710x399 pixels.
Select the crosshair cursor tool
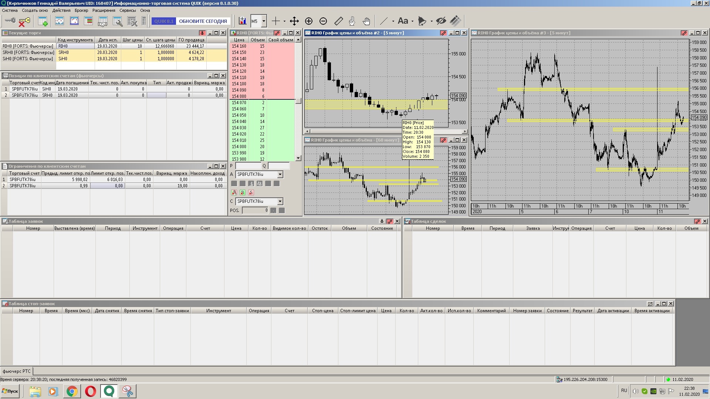pos(276,21)
